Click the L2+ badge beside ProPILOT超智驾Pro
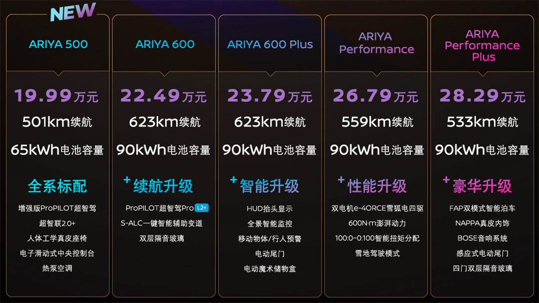 (202, 208)
